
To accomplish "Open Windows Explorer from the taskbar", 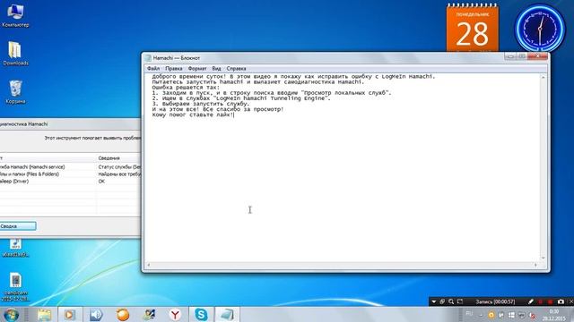I will point(44,314).
